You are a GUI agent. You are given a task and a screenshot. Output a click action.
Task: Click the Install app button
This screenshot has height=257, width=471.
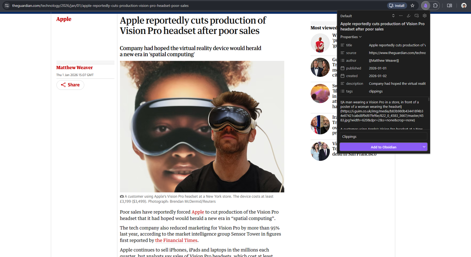(397, 6)
